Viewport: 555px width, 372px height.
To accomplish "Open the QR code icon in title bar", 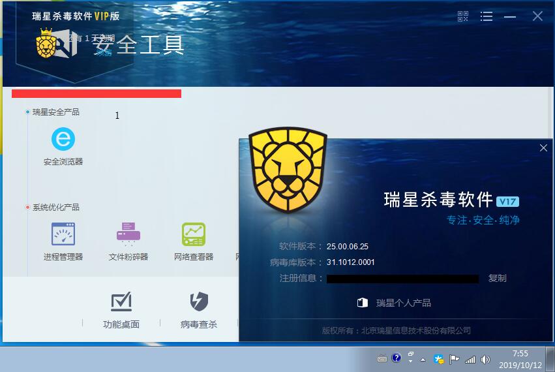I will (x=462, y=16).
